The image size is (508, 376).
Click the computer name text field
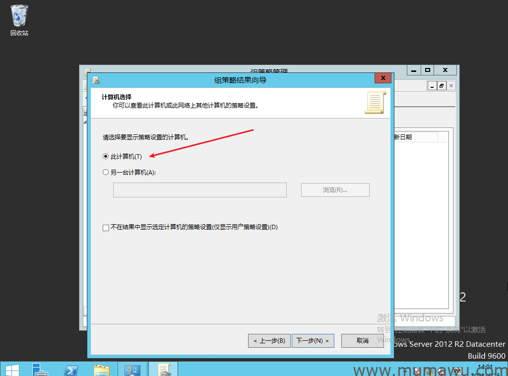199,190
